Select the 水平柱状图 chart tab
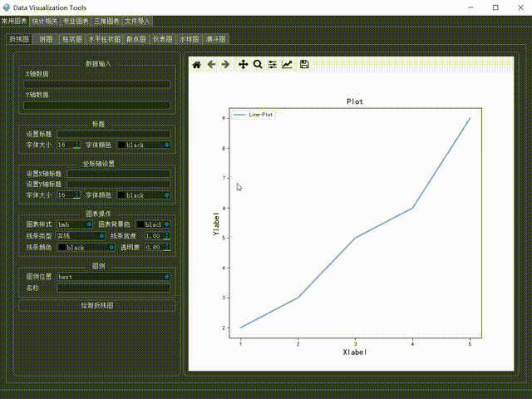The height and width of the screenshot is (399, 532). (105, 39)
